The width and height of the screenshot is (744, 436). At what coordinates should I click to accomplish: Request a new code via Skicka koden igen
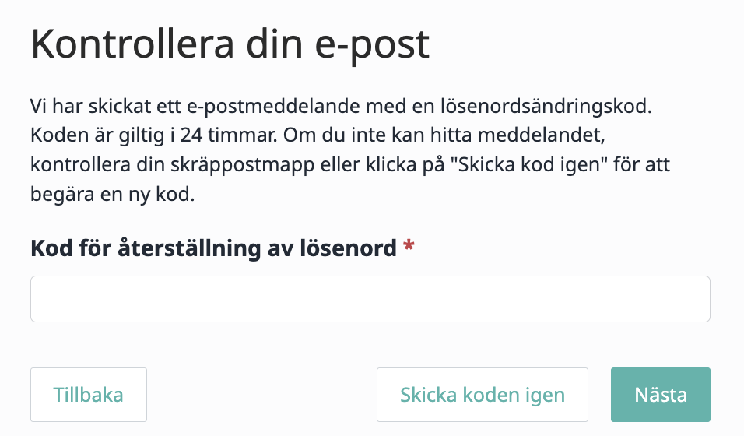(x=482, y=395)
